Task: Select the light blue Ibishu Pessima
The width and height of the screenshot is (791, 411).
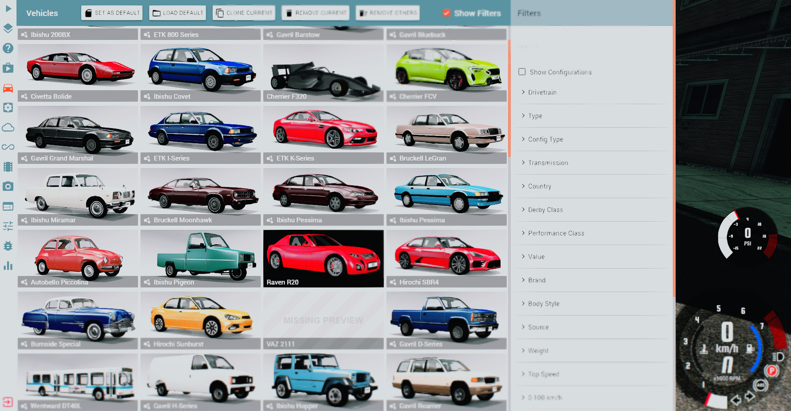Action: coord(447,196)
